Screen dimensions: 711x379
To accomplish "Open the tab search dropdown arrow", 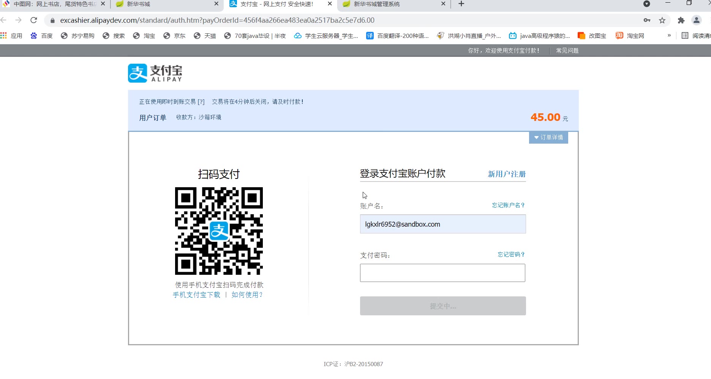I will pyautogui.click(x=647, y=4).
